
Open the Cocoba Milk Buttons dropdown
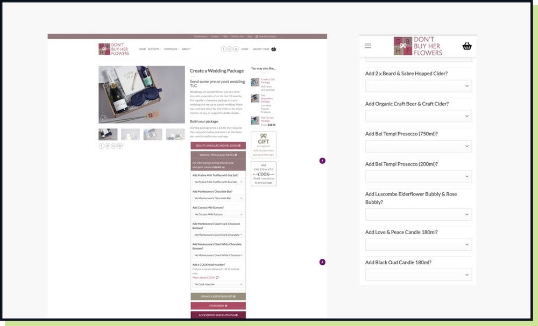218,214
